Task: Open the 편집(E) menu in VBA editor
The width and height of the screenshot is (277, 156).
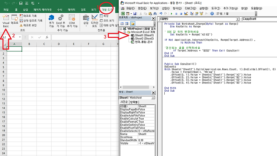Action: tap(142, 8)
